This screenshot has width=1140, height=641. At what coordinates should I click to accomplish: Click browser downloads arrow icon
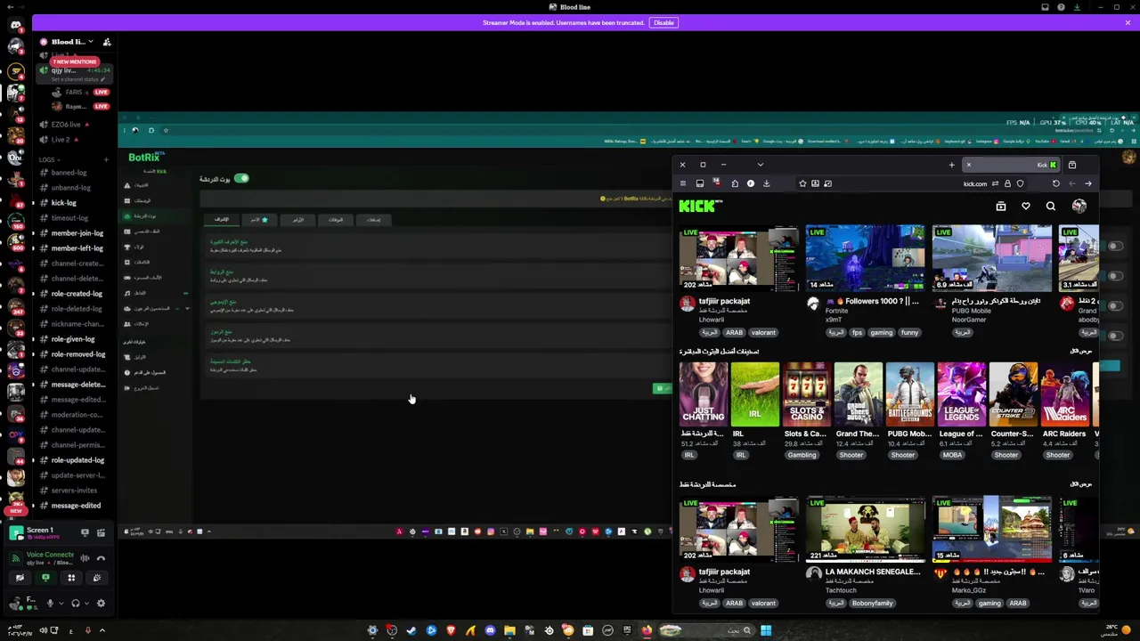[x=766, y=183]
